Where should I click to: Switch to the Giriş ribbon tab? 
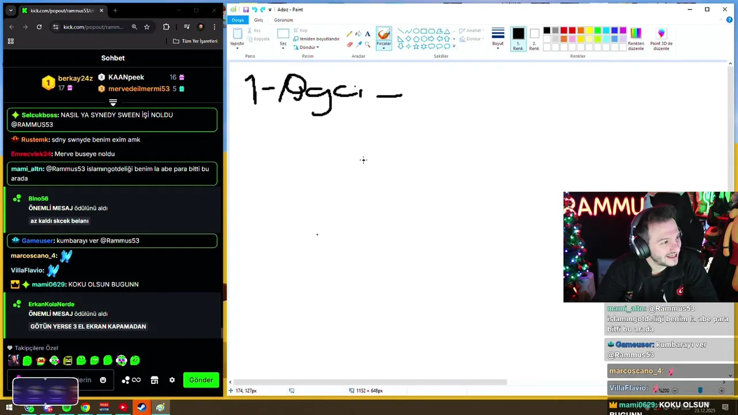(x=258, y=20)
